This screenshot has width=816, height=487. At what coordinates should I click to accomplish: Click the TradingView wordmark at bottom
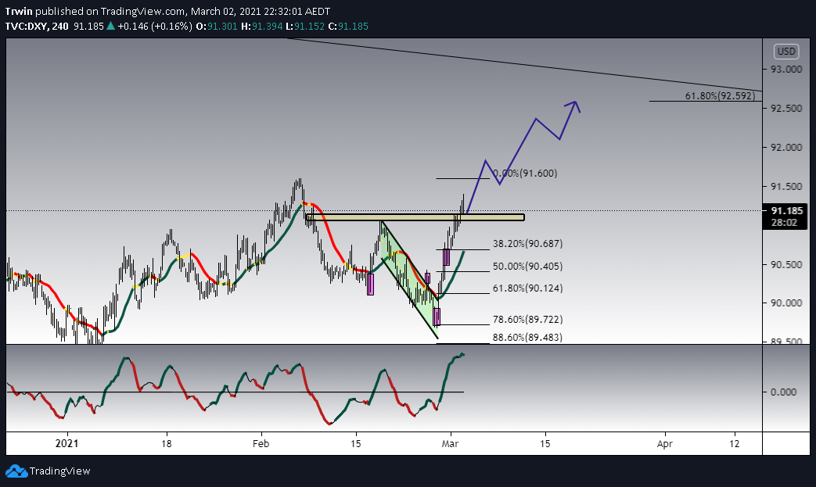coord(59,471)
